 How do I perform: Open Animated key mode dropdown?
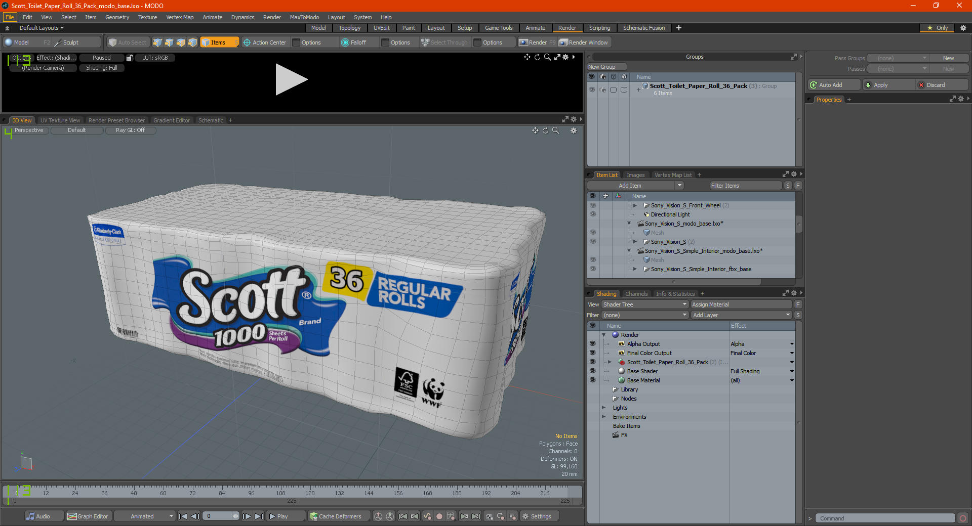tap(145, 516)
